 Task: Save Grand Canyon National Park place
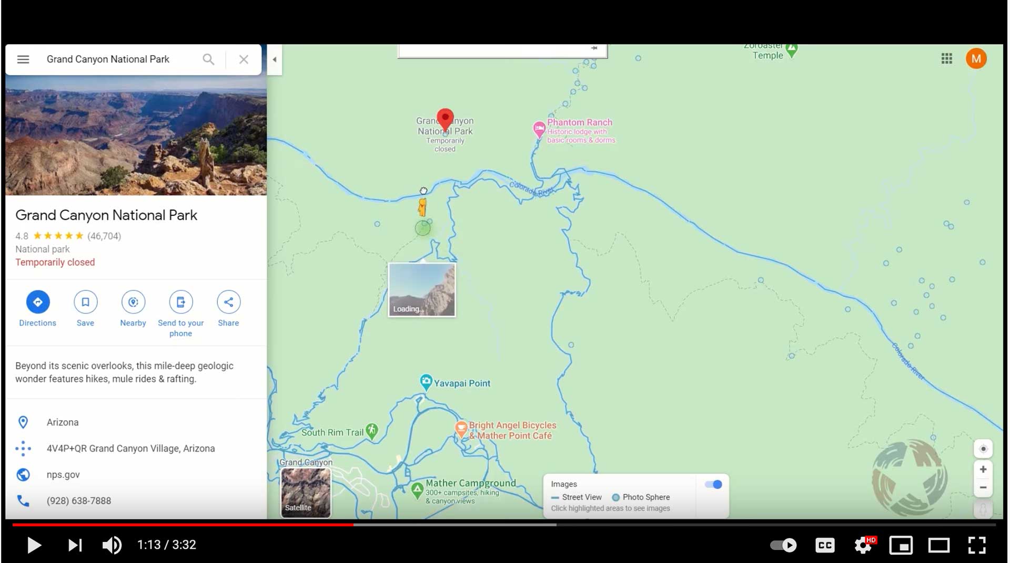click(x=85, y=302)
